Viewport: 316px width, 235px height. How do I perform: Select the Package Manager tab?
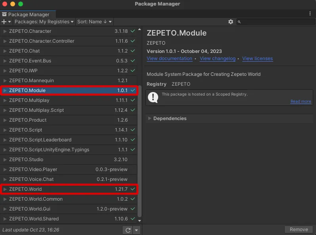click(x=28, y=14)
